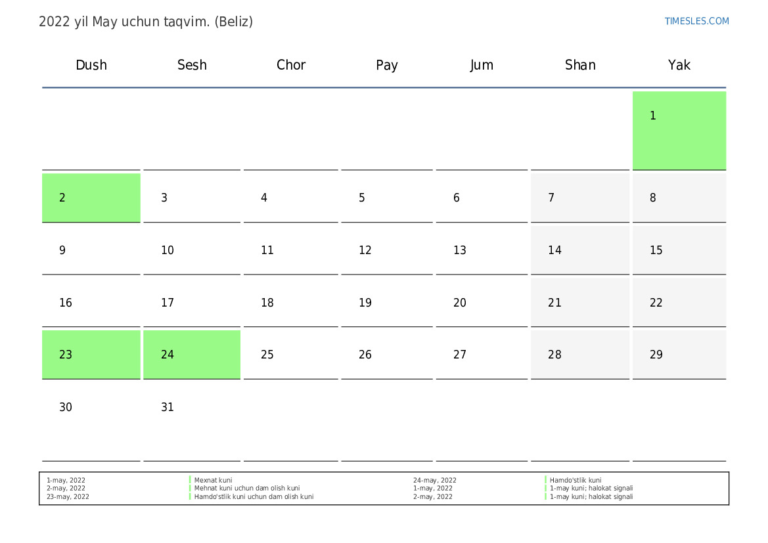Click the calendar title for May 2022

coord(146,22)
